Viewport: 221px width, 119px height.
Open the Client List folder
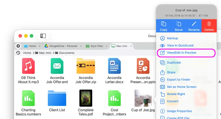pyautogui.click(x=57, y=98)
